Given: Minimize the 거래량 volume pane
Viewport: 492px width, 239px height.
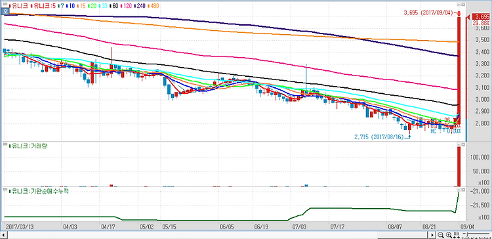Looking at the screenshot, I should [459, 144].
